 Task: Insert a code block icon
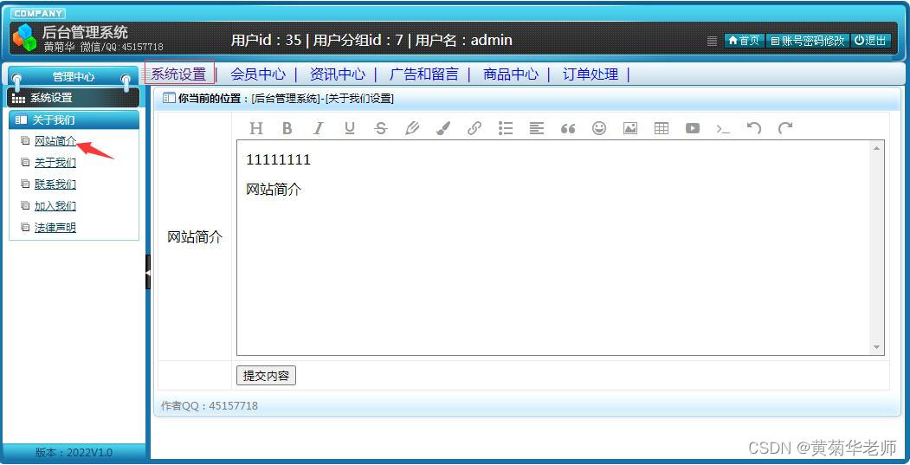pos(723,129)
